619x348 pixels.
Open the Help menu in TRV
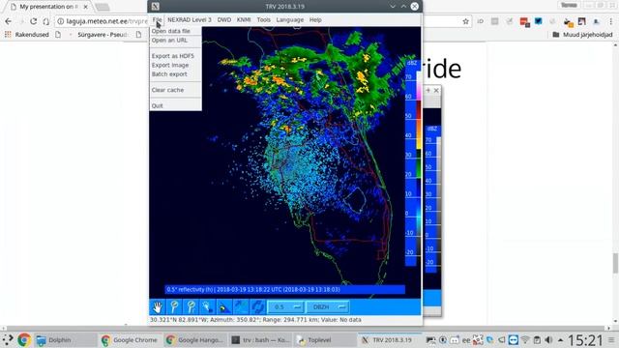coord(315,19)
